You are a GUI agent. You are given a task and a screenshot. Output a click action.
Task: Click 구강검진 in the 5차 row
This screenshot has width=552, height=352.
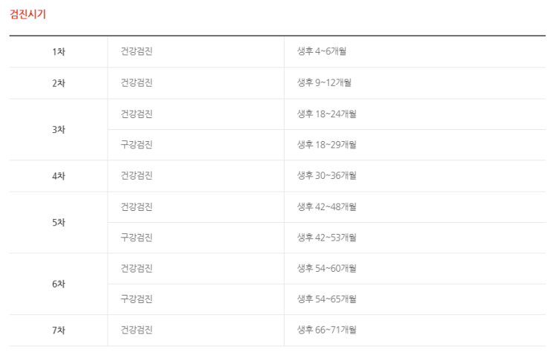tap(137, 238)
